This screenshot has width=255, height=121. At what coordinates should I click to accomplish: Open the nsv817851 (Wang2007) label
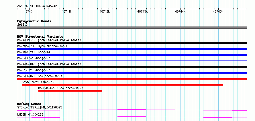coord(34,70)
